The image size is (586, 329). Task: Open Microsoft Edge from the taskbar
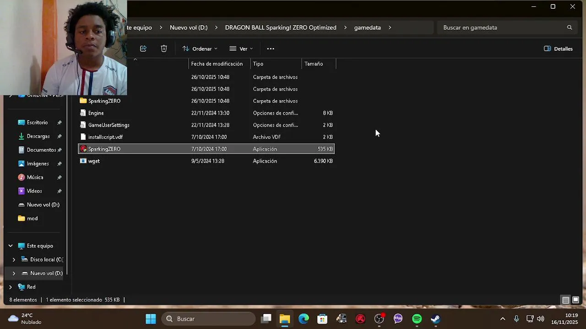[x=304, y=319]
